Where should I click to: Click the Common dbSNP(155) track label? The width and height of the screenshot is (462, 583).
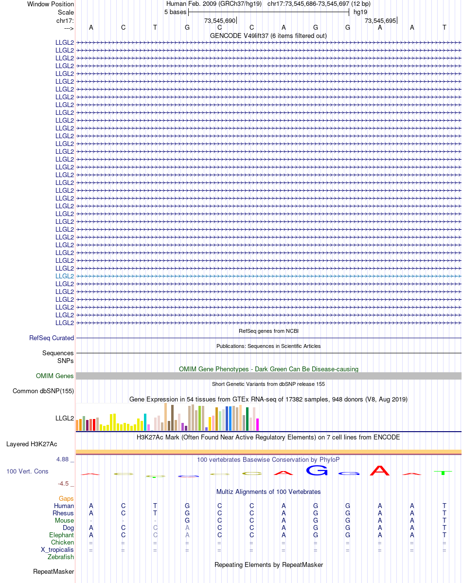coord(43,391)
